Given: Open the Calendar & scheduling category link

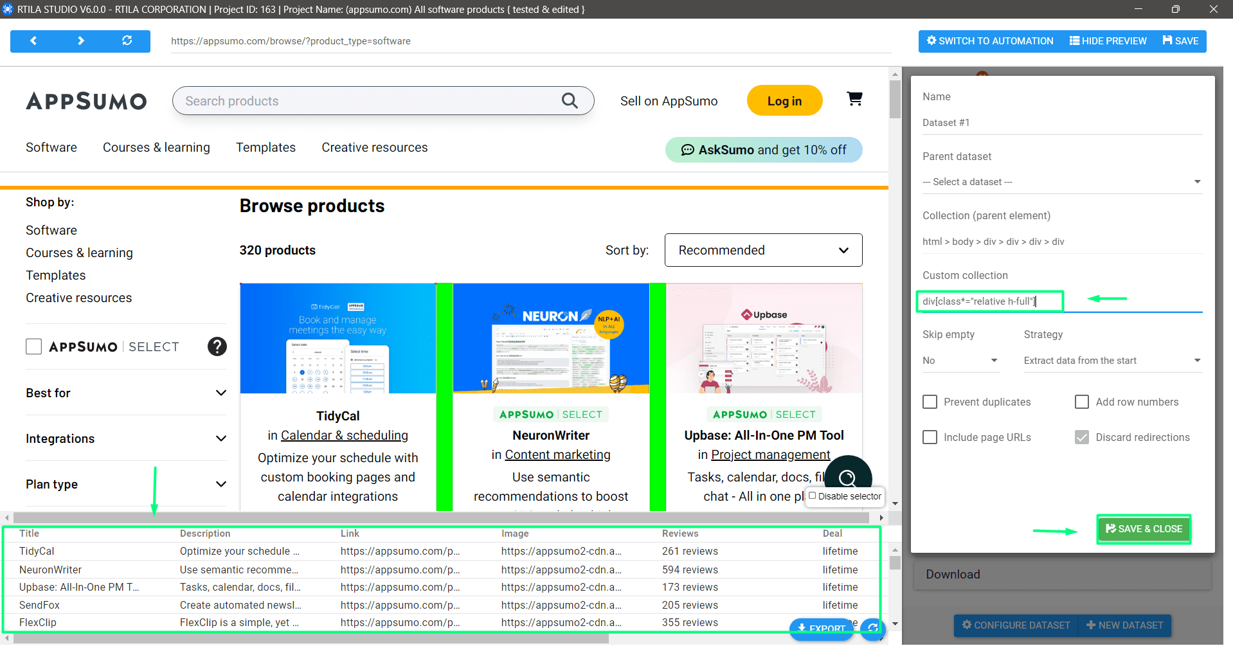Looking at the screenshot, I should point(345,435).
